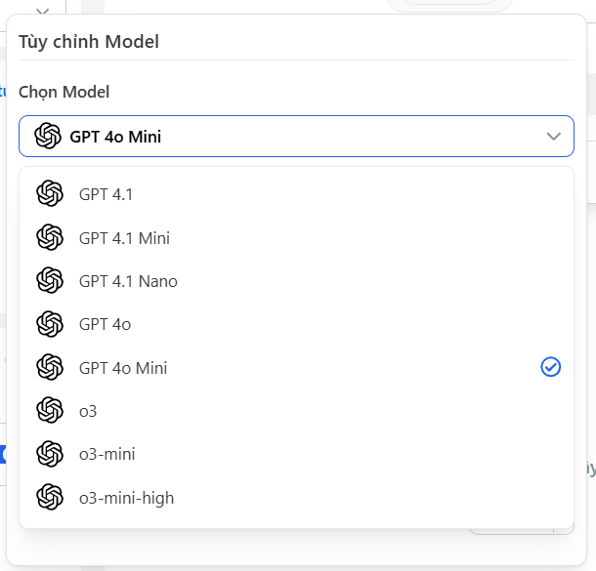Click the icon beside GPT 4o Mini option
The height and width of the screenshot is (571, 596).
50,368
